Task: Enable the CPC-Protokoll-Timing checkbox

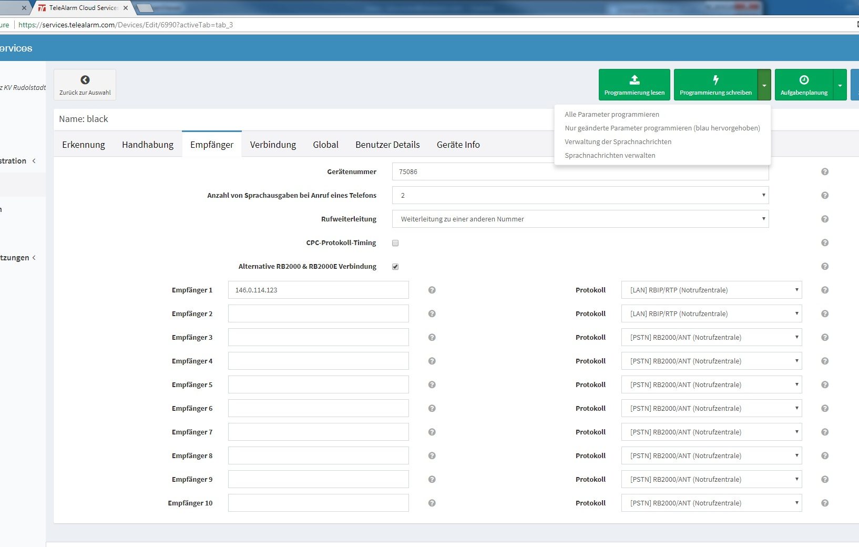Action: (395, 242)
